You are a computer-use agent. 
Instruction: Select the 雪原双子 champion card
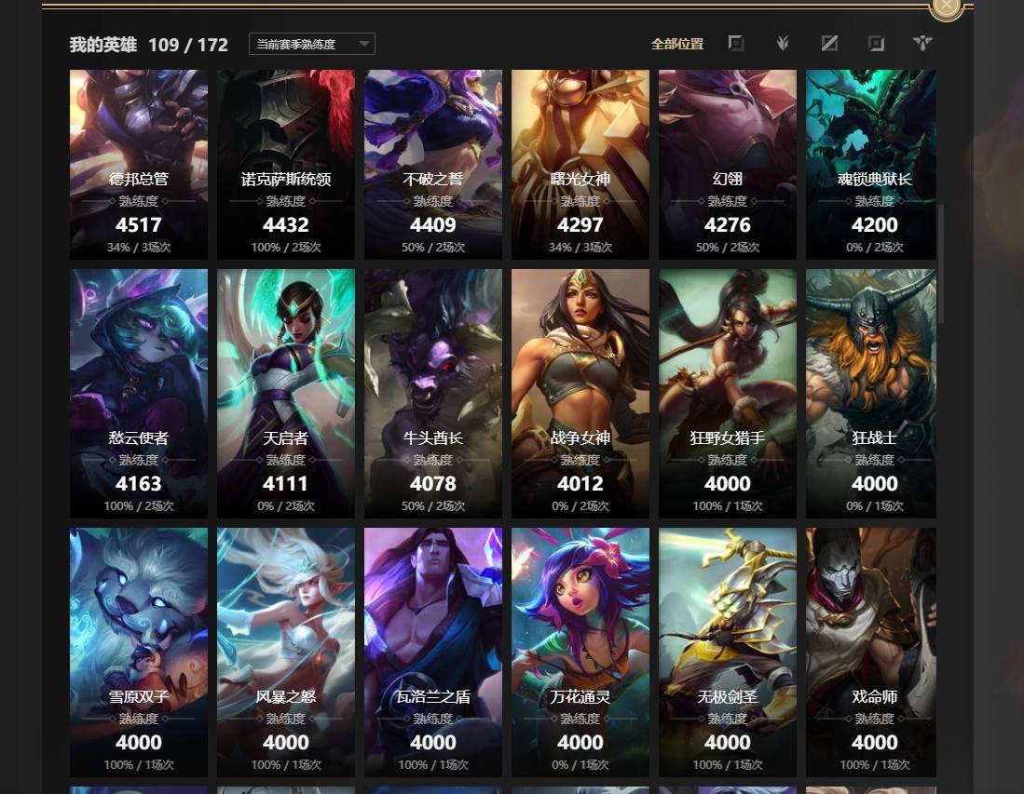pyautogui.click(x=139, y=653)
